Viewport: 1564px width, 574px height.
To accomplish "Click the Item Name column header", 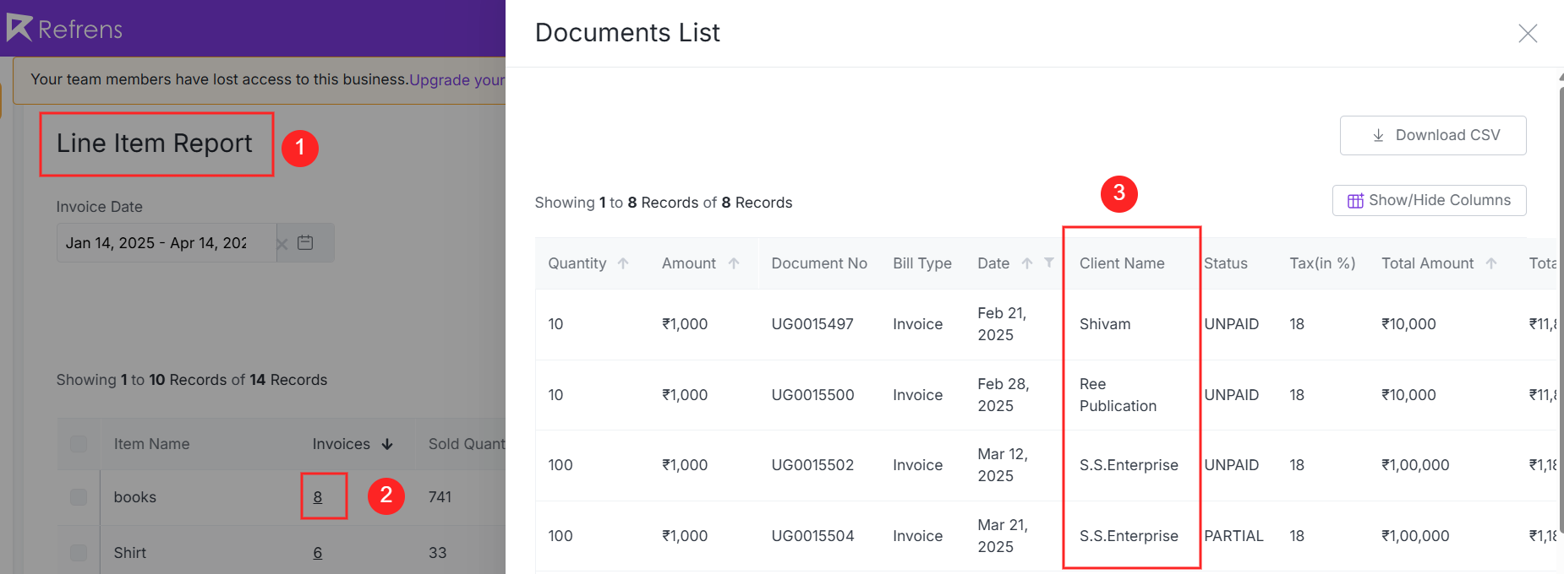I will (151, 444).
